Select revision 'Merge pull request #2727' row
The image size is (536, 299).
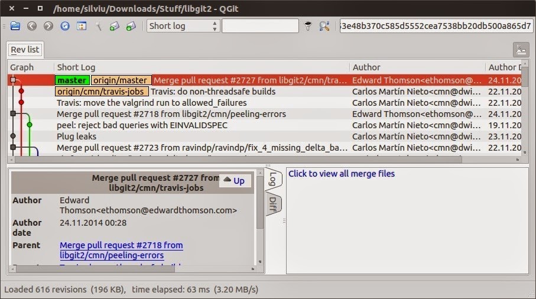(x=265, y=80)
